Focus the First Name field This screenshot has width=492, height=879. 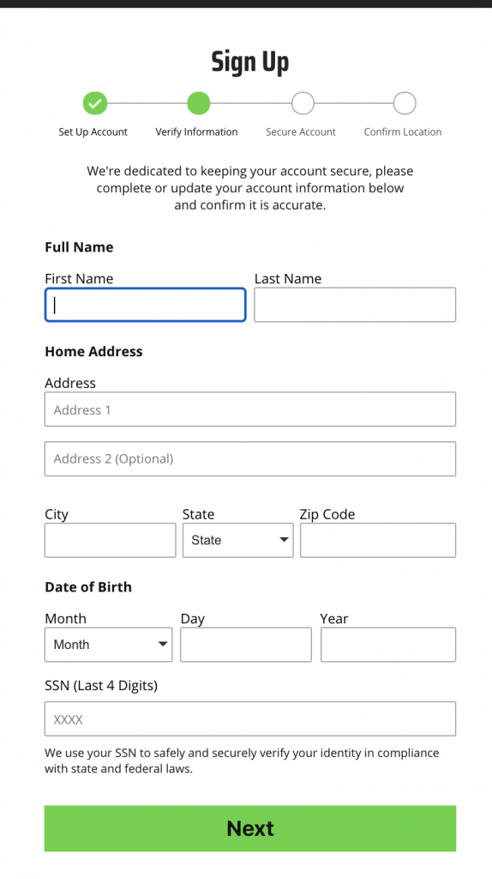coord(146,305)
